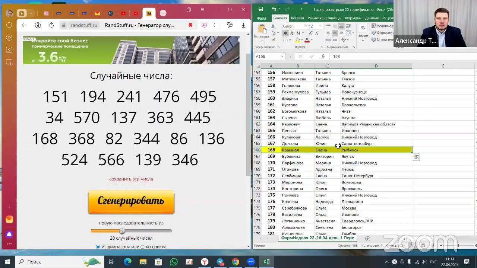This screenshot has height=268, width=477.
Task: Go back in the Yandex browser
Action: [x=24, y=25]
